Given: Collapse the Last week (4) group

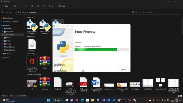Looking at the screenshot, I should [26, 54].
